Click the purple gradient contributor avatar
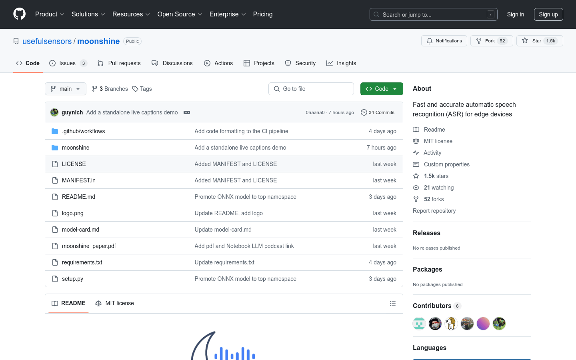This screenshot has height=360, width=576. [483, 324]
